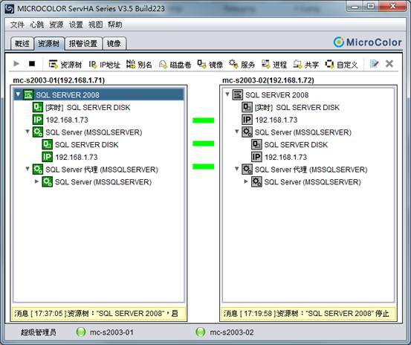The width and height of the screenshot is (411, 345).
Task: Switch to the 概述 tab
Action: tap(22, 44)
